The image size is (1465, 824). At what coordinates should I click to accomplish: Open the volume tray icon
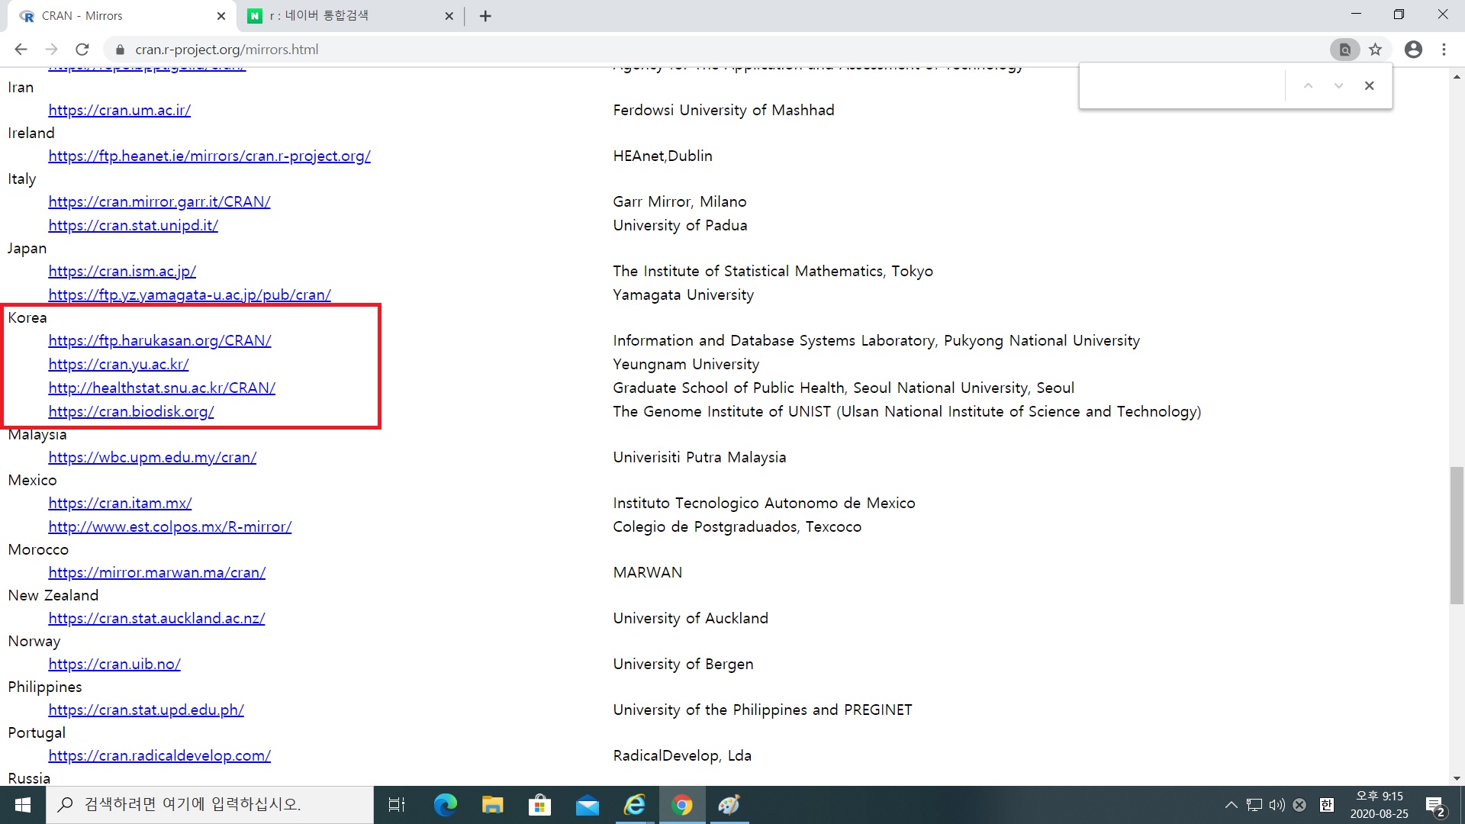pyautogui.click(x=1277, y=805)
